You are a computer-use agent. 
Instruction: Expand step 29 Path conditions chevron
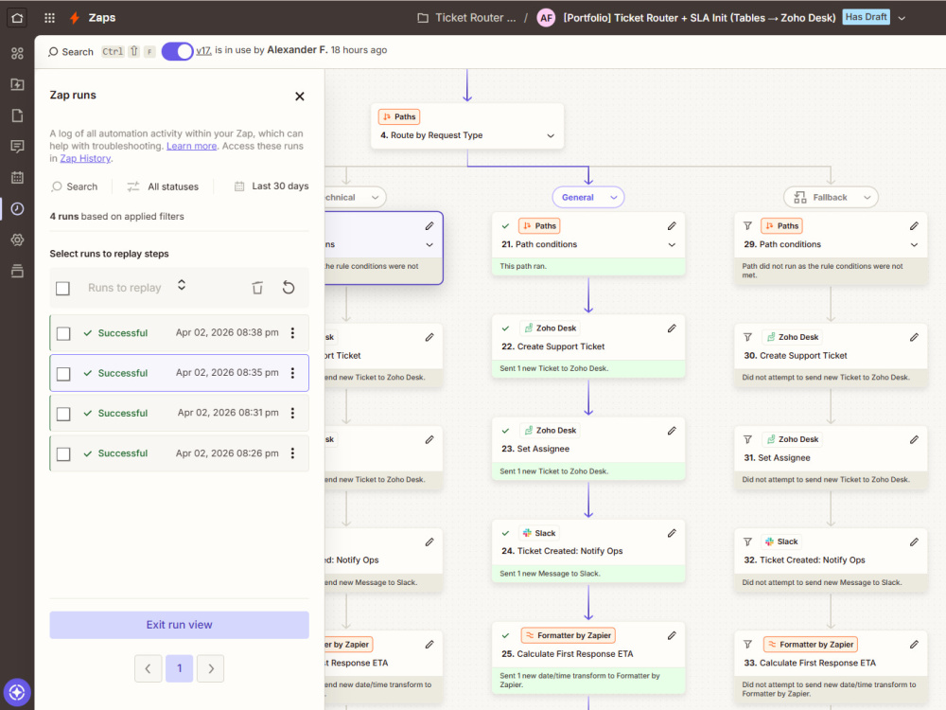pyautogui.click(x=914, y=244)
